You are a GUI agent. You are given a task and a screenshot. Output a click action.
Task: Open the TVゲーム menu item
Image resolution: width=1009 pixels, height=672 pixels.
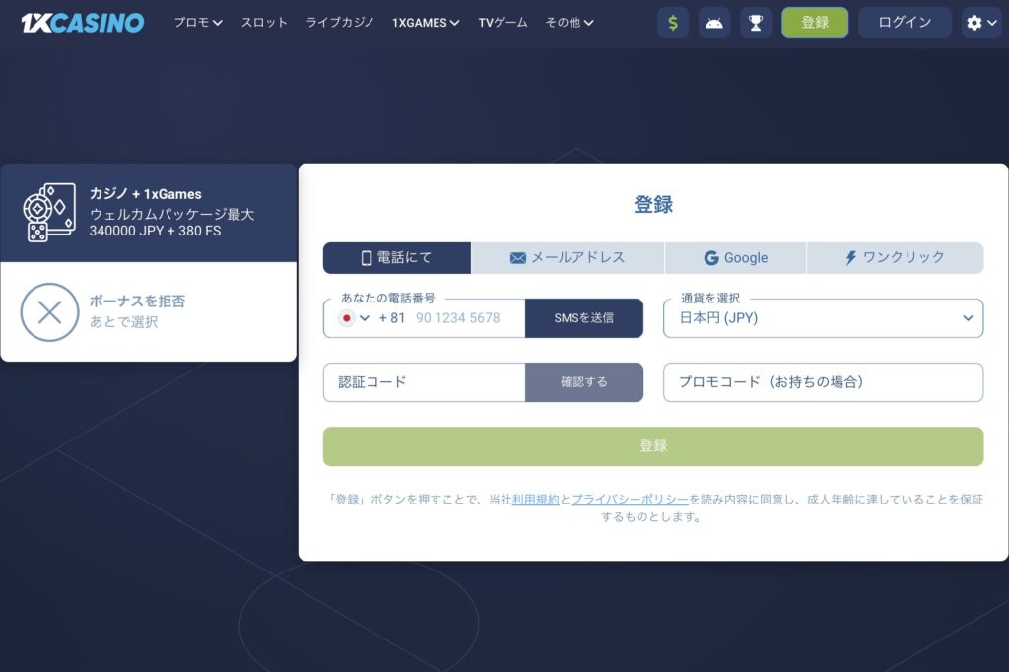coord(503,23)
